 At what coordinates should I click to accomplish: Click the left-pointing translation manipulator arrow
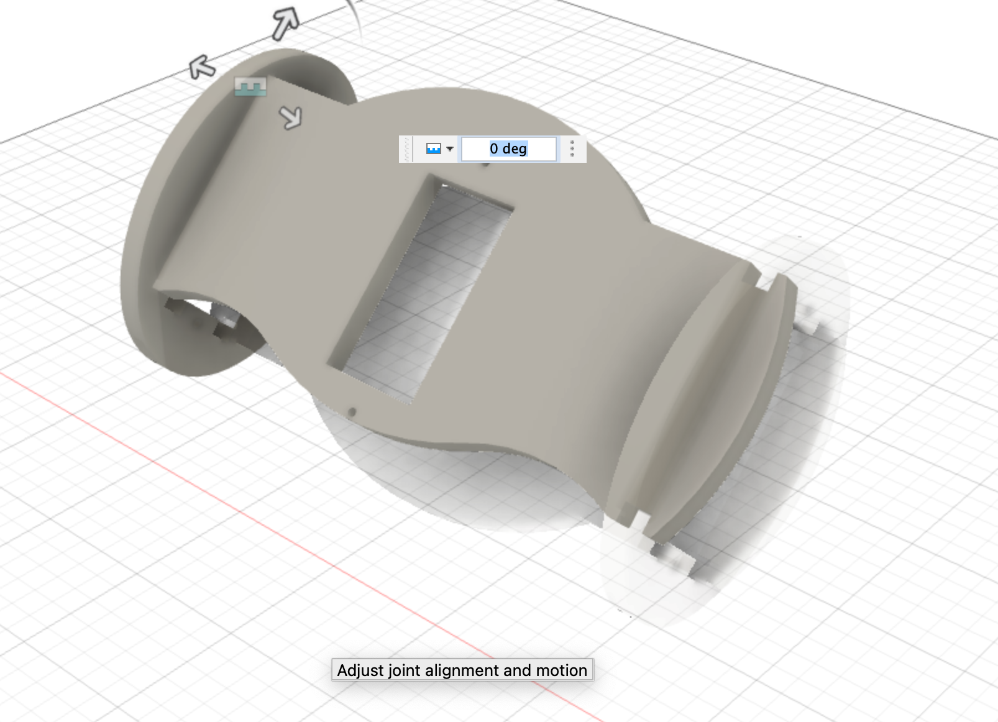click(x=203, y=66)
